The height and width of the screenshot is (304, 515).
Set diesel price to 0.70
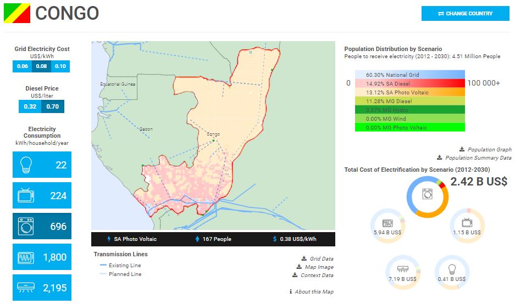click(x=53, y=106)
